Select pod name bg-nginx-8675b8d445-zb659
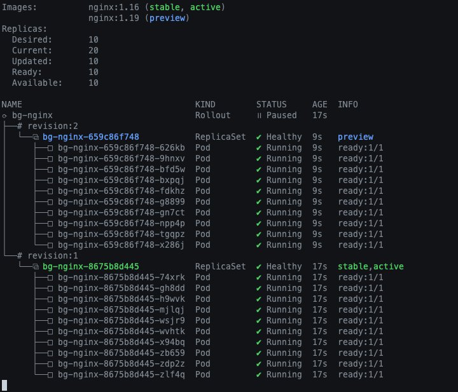The width and height of the screenshot is (458, 392). point(121,353)
